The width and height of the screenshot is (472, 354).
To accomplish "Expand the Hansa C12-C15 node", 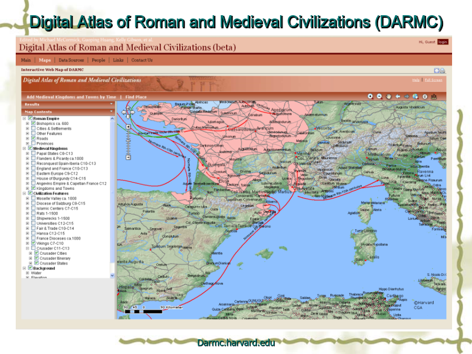I will (x=27, y=233).
